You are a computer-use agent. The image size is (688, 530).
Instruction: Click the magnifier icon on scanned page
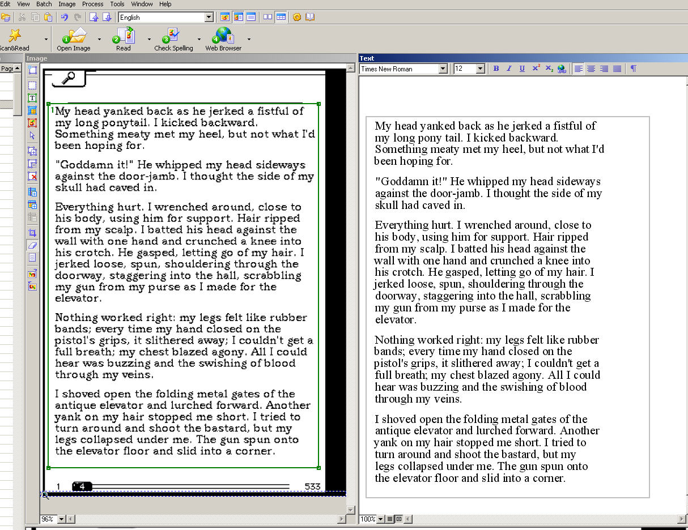point(69,79)
